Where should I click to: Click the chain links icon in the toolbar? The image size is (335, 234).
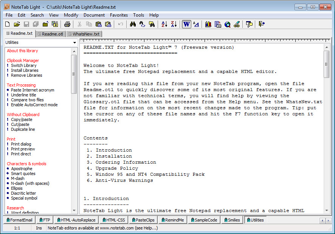coord(237,24)
